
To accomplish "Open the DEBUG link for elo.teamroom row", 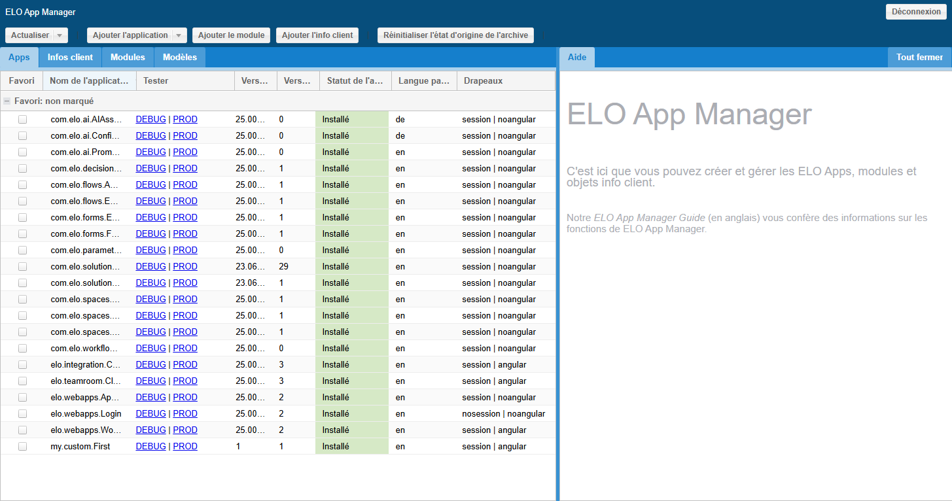I will click(150, 381).
